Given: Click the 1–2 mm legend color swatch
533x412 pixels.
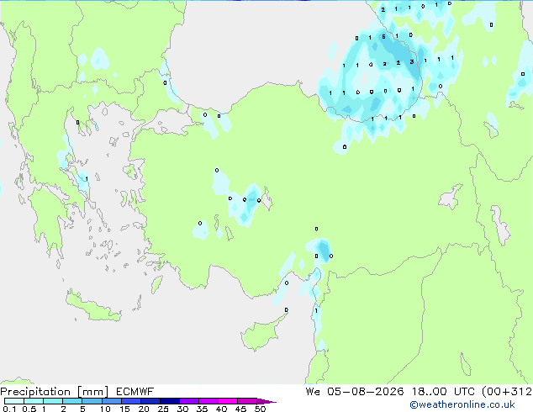Looking at the screenshot, I should (53, 401).
